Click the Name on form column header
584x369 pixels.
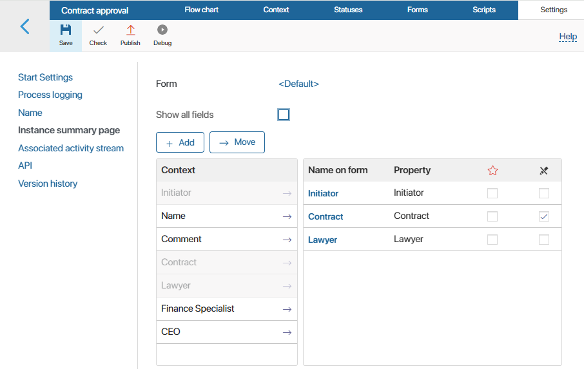point(338,170)
